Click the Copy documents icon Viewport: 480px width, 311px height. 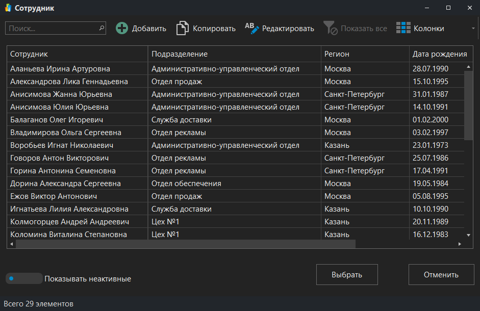click(x=182, y=29)
